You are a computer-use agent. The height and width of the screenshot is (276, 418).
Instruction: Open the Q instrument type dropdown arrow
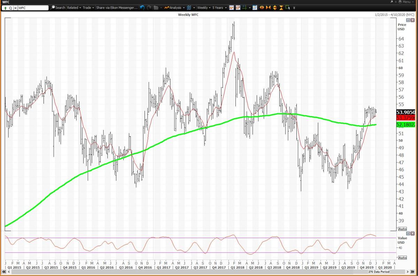click(x=15, y=8)
